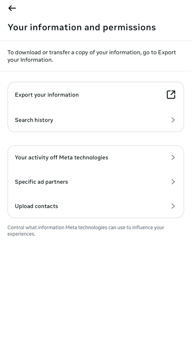This screenshot has width=192, height=351.
Task: Click the chevron next to Upload contacts
Action: point(173,206)
